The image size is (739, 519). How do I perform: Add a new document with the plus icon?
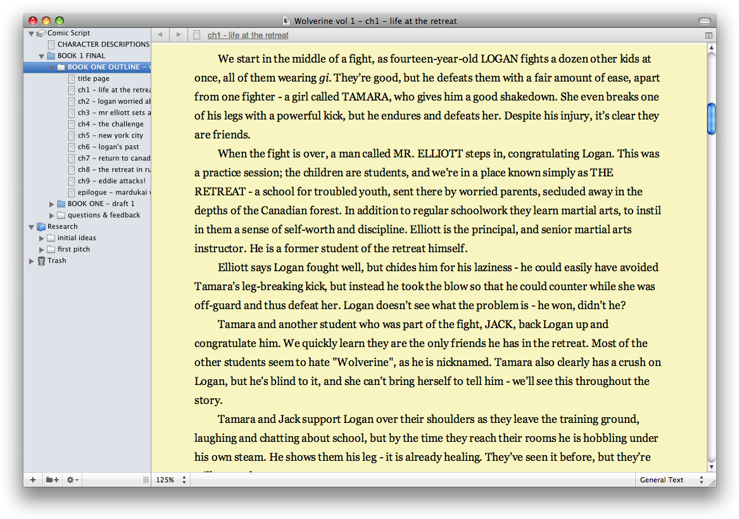[32, 480]
